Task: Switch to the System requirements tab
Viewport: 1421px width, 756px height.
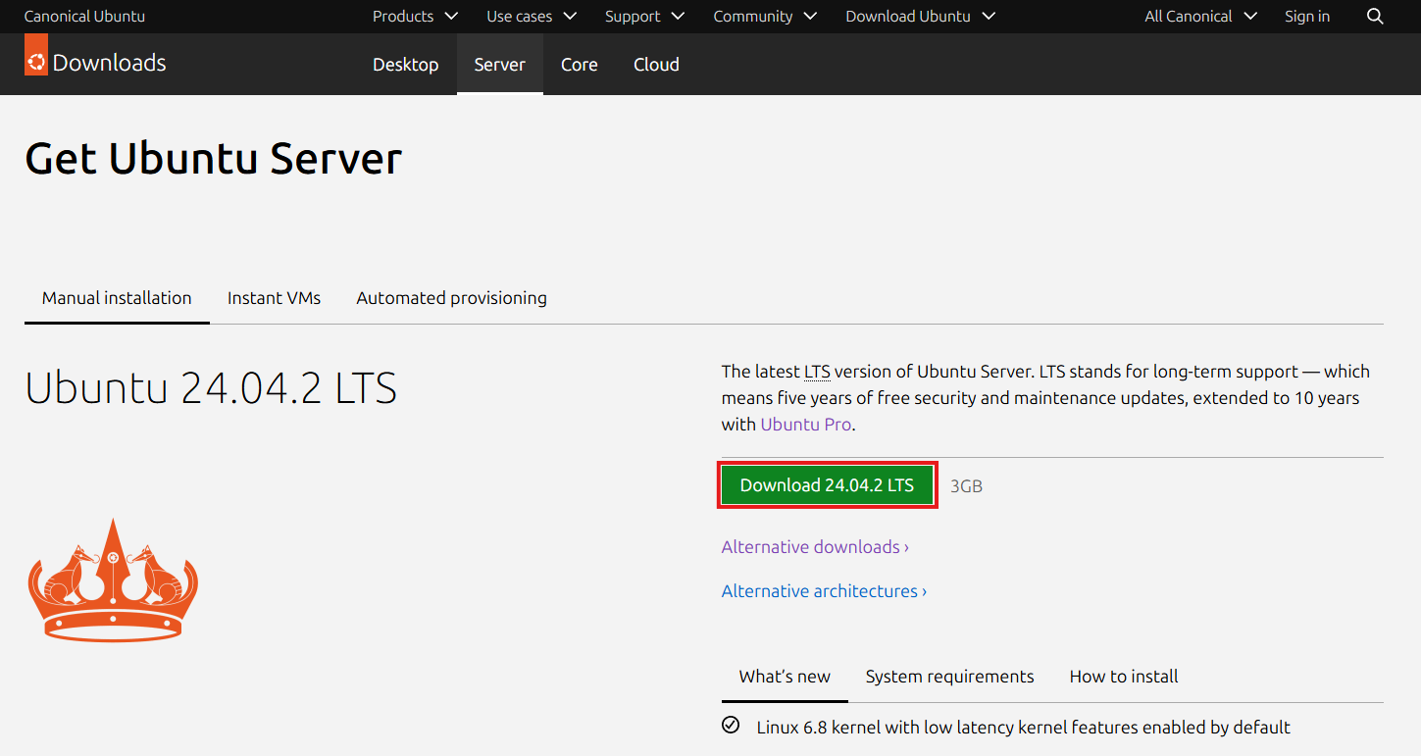Action: pyautogui.click(x=950, y=677)
